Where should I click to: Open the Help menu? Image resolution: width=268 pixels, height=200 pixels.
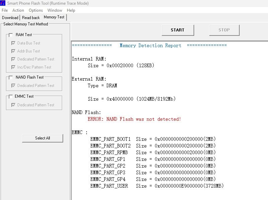(71, 10)
